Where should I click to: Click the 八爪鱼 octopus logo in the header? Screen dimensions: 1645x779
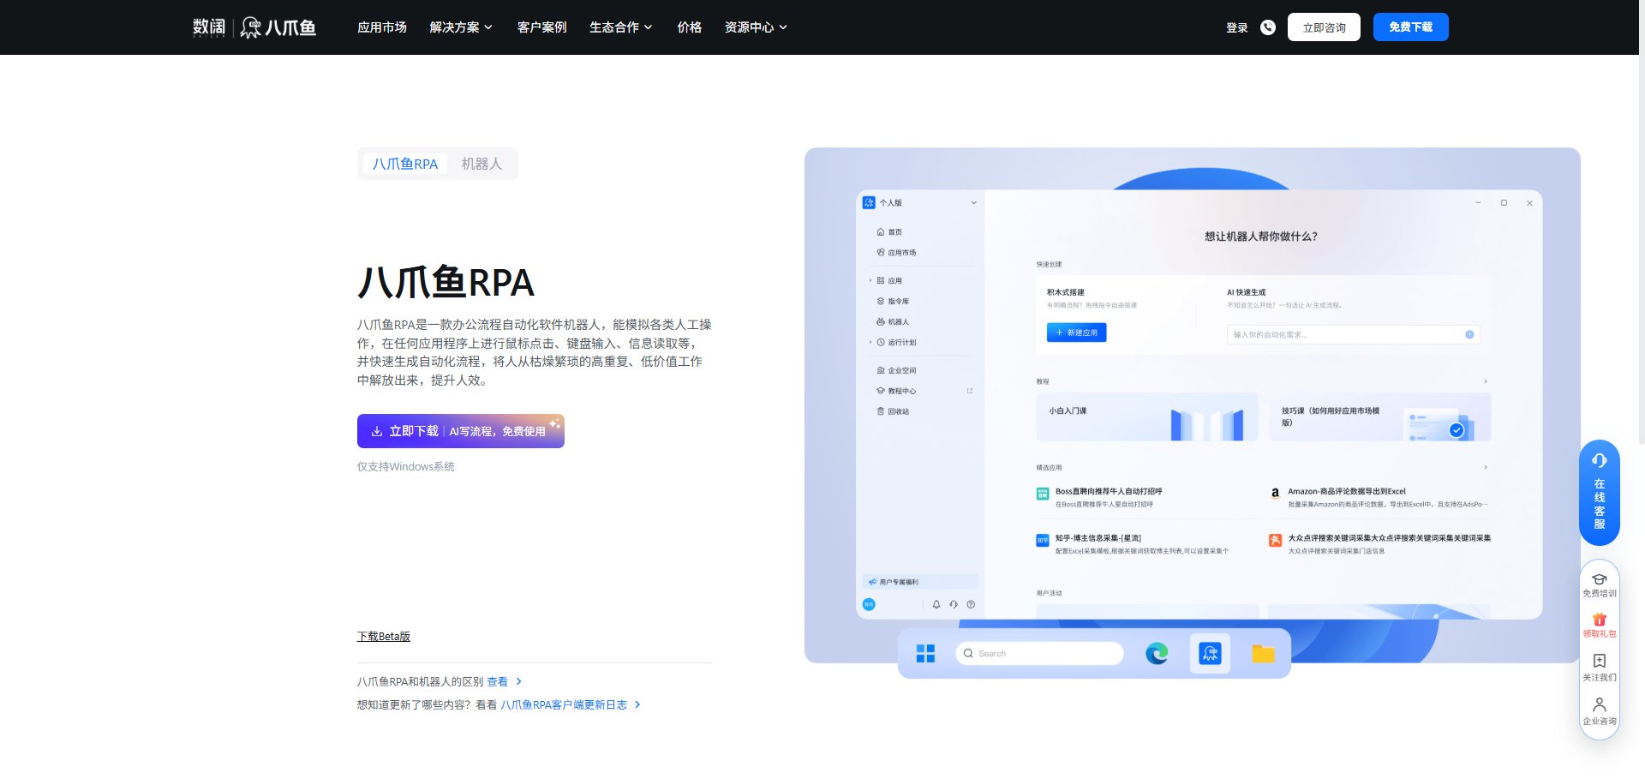(x=278, y=27)
